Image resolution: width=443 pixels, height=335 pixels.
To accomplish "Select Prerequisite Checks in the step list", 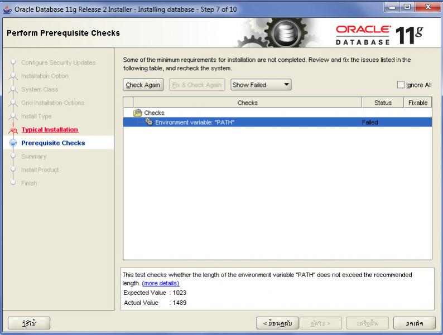I will [x=53, y=143].
